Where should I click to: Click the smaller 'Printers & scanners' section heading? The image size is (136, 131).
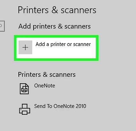tap(47, 75)
